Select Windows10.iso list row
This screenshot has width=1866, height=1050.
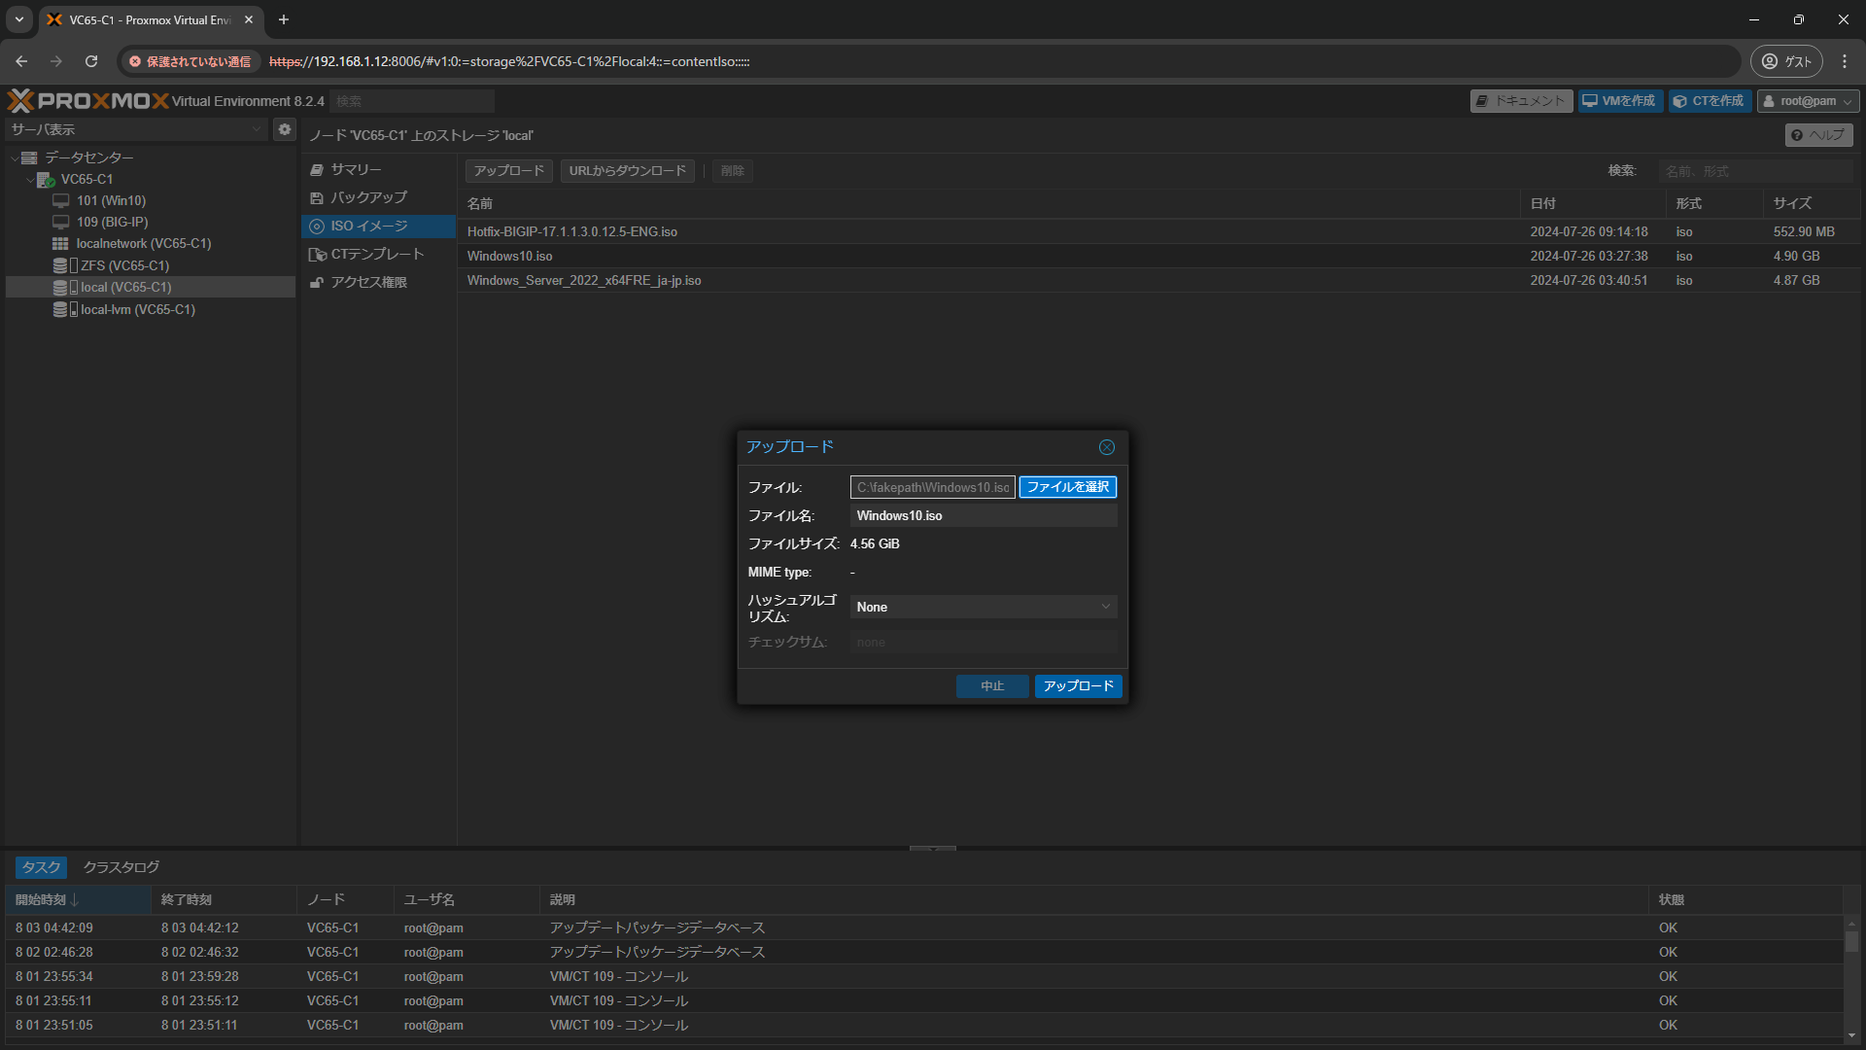[1159, 256]
